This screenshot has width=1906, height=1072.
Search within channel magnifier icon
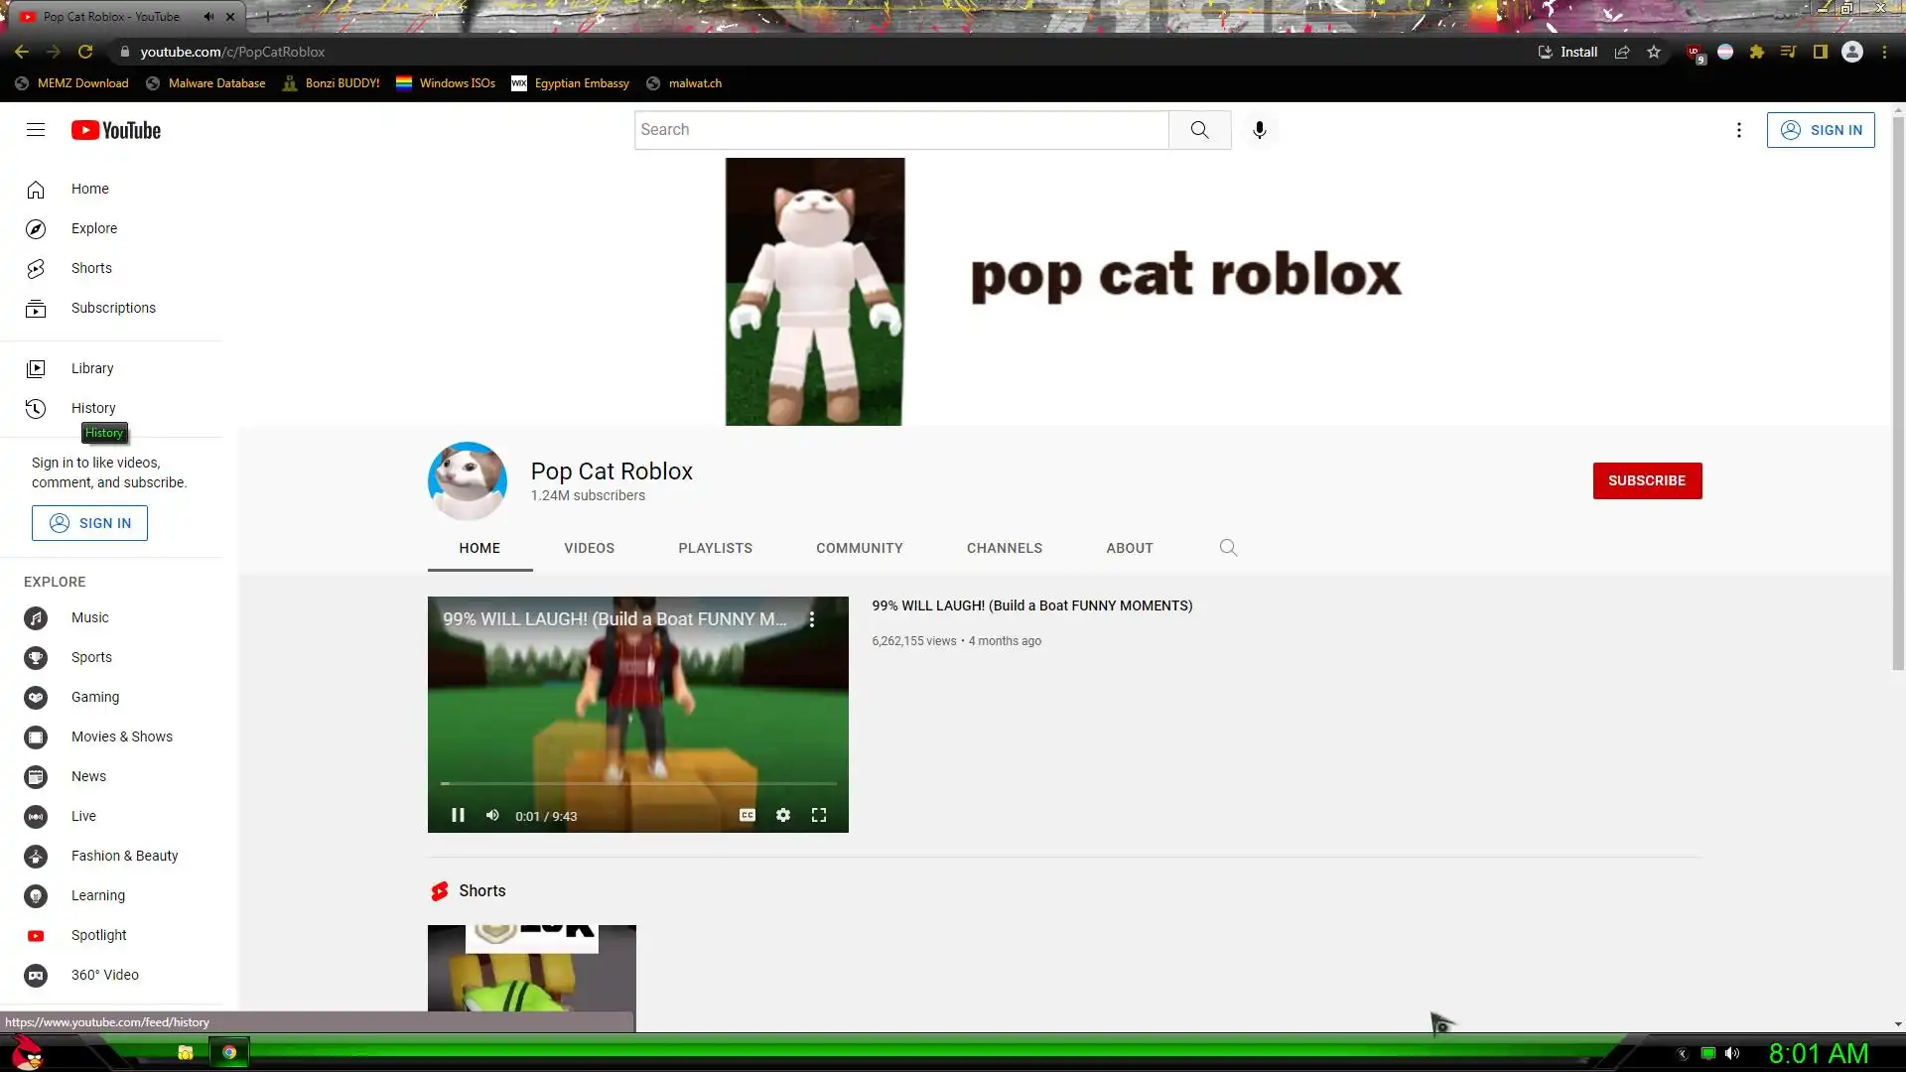1228,548
